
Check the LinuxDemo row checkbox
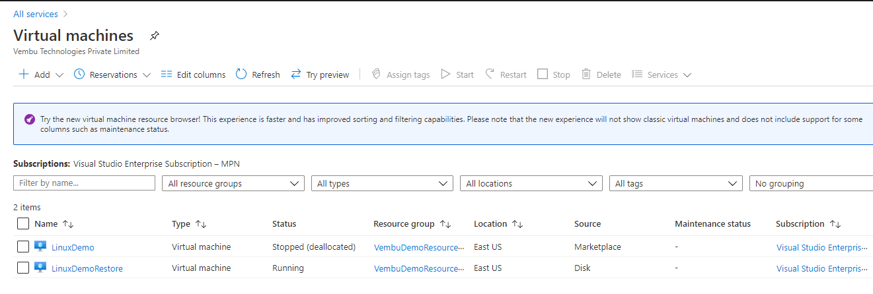point(23,247)
